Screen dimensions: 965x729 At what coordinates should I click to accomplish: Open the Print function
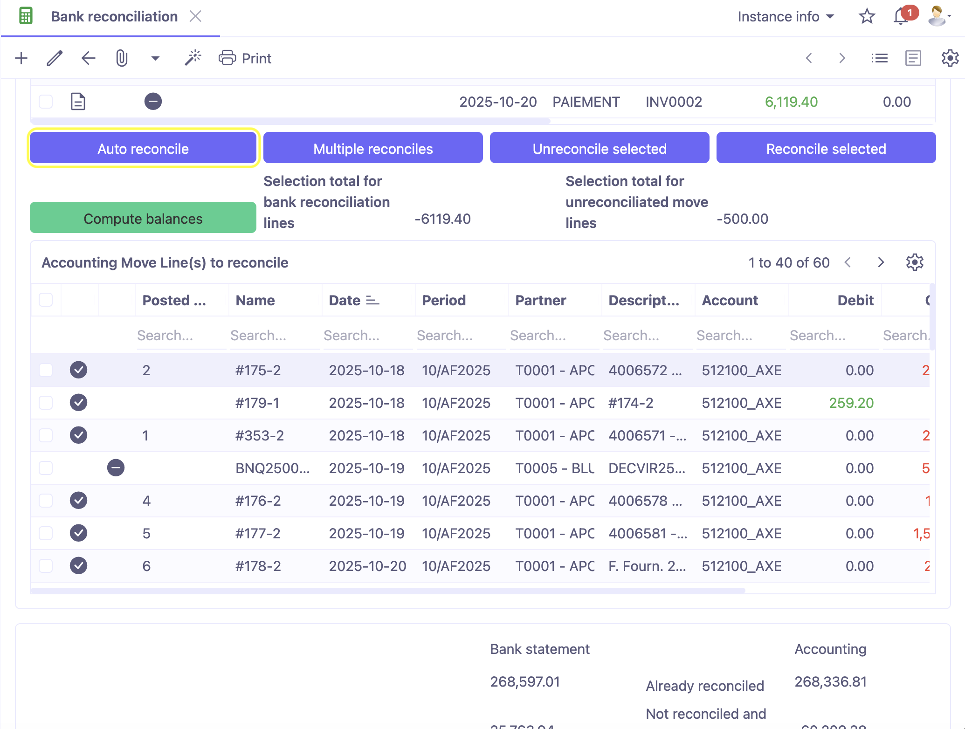tap(246, 58)
